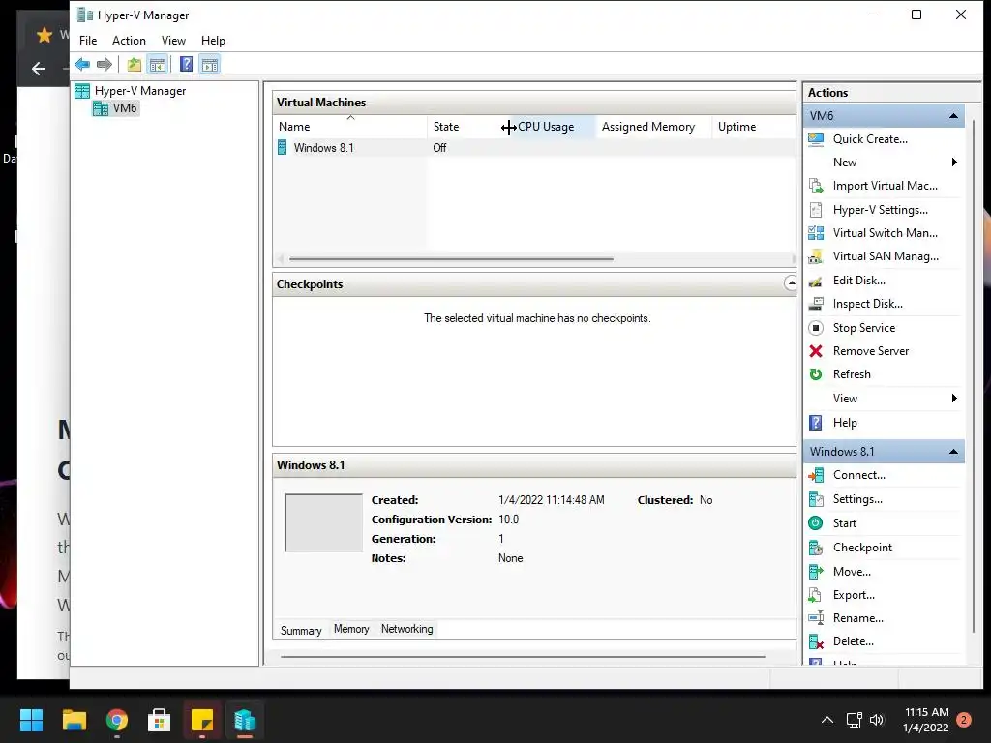Click the Quick Create icon
The image size is (991, 743).
coord(816,139)
